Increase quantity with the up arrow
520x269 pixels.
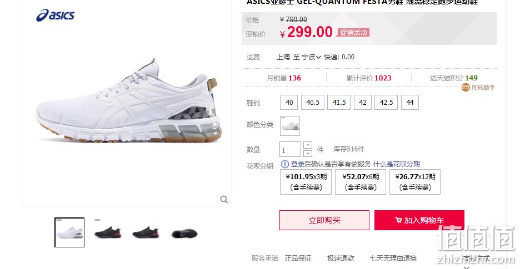click(x=308, y=145)
